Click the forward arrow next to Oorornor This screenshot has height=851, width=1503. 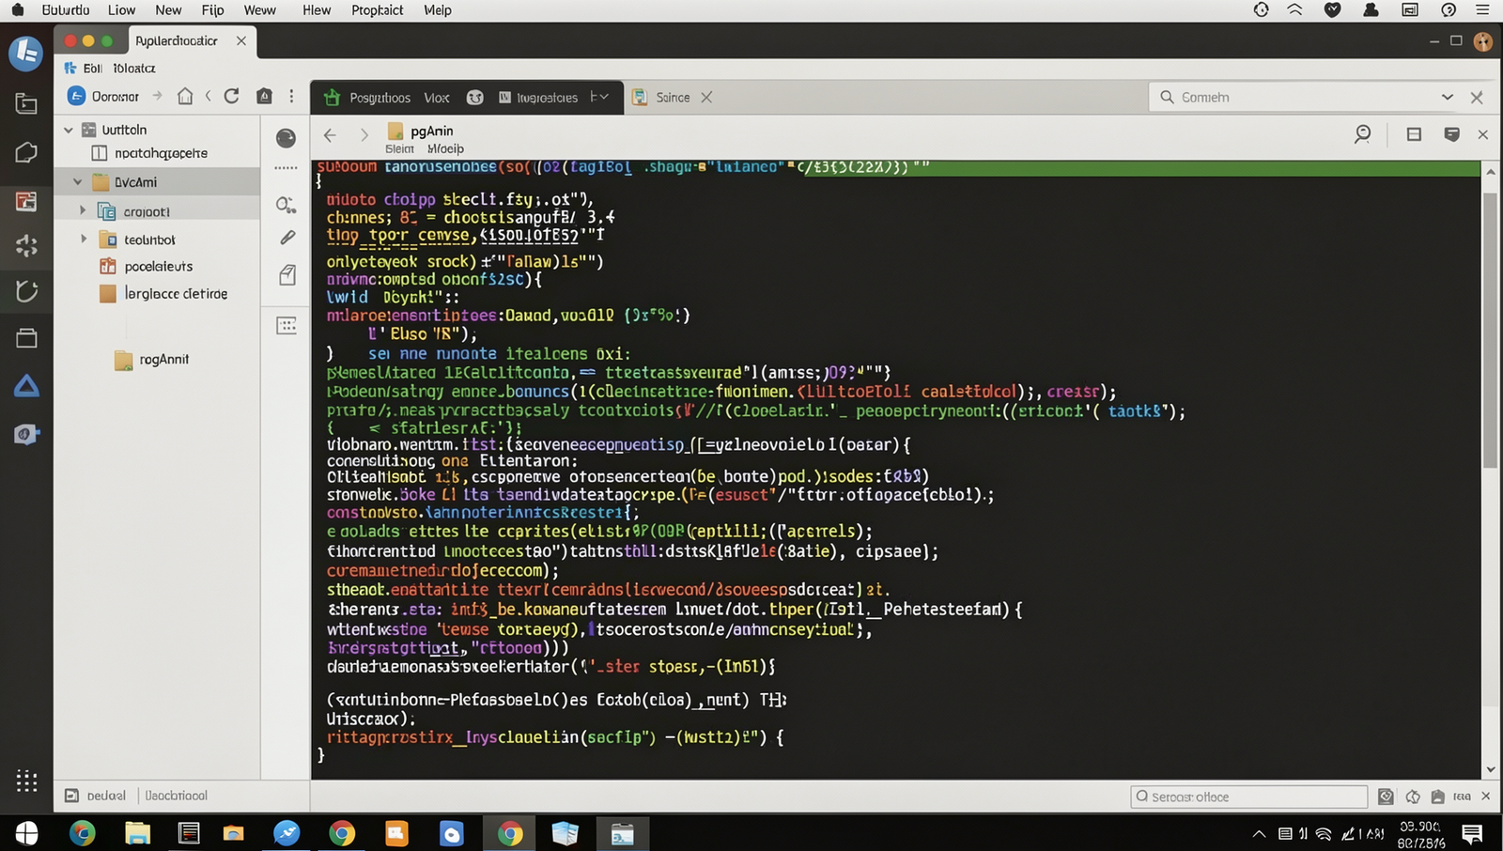click(157, 96)
